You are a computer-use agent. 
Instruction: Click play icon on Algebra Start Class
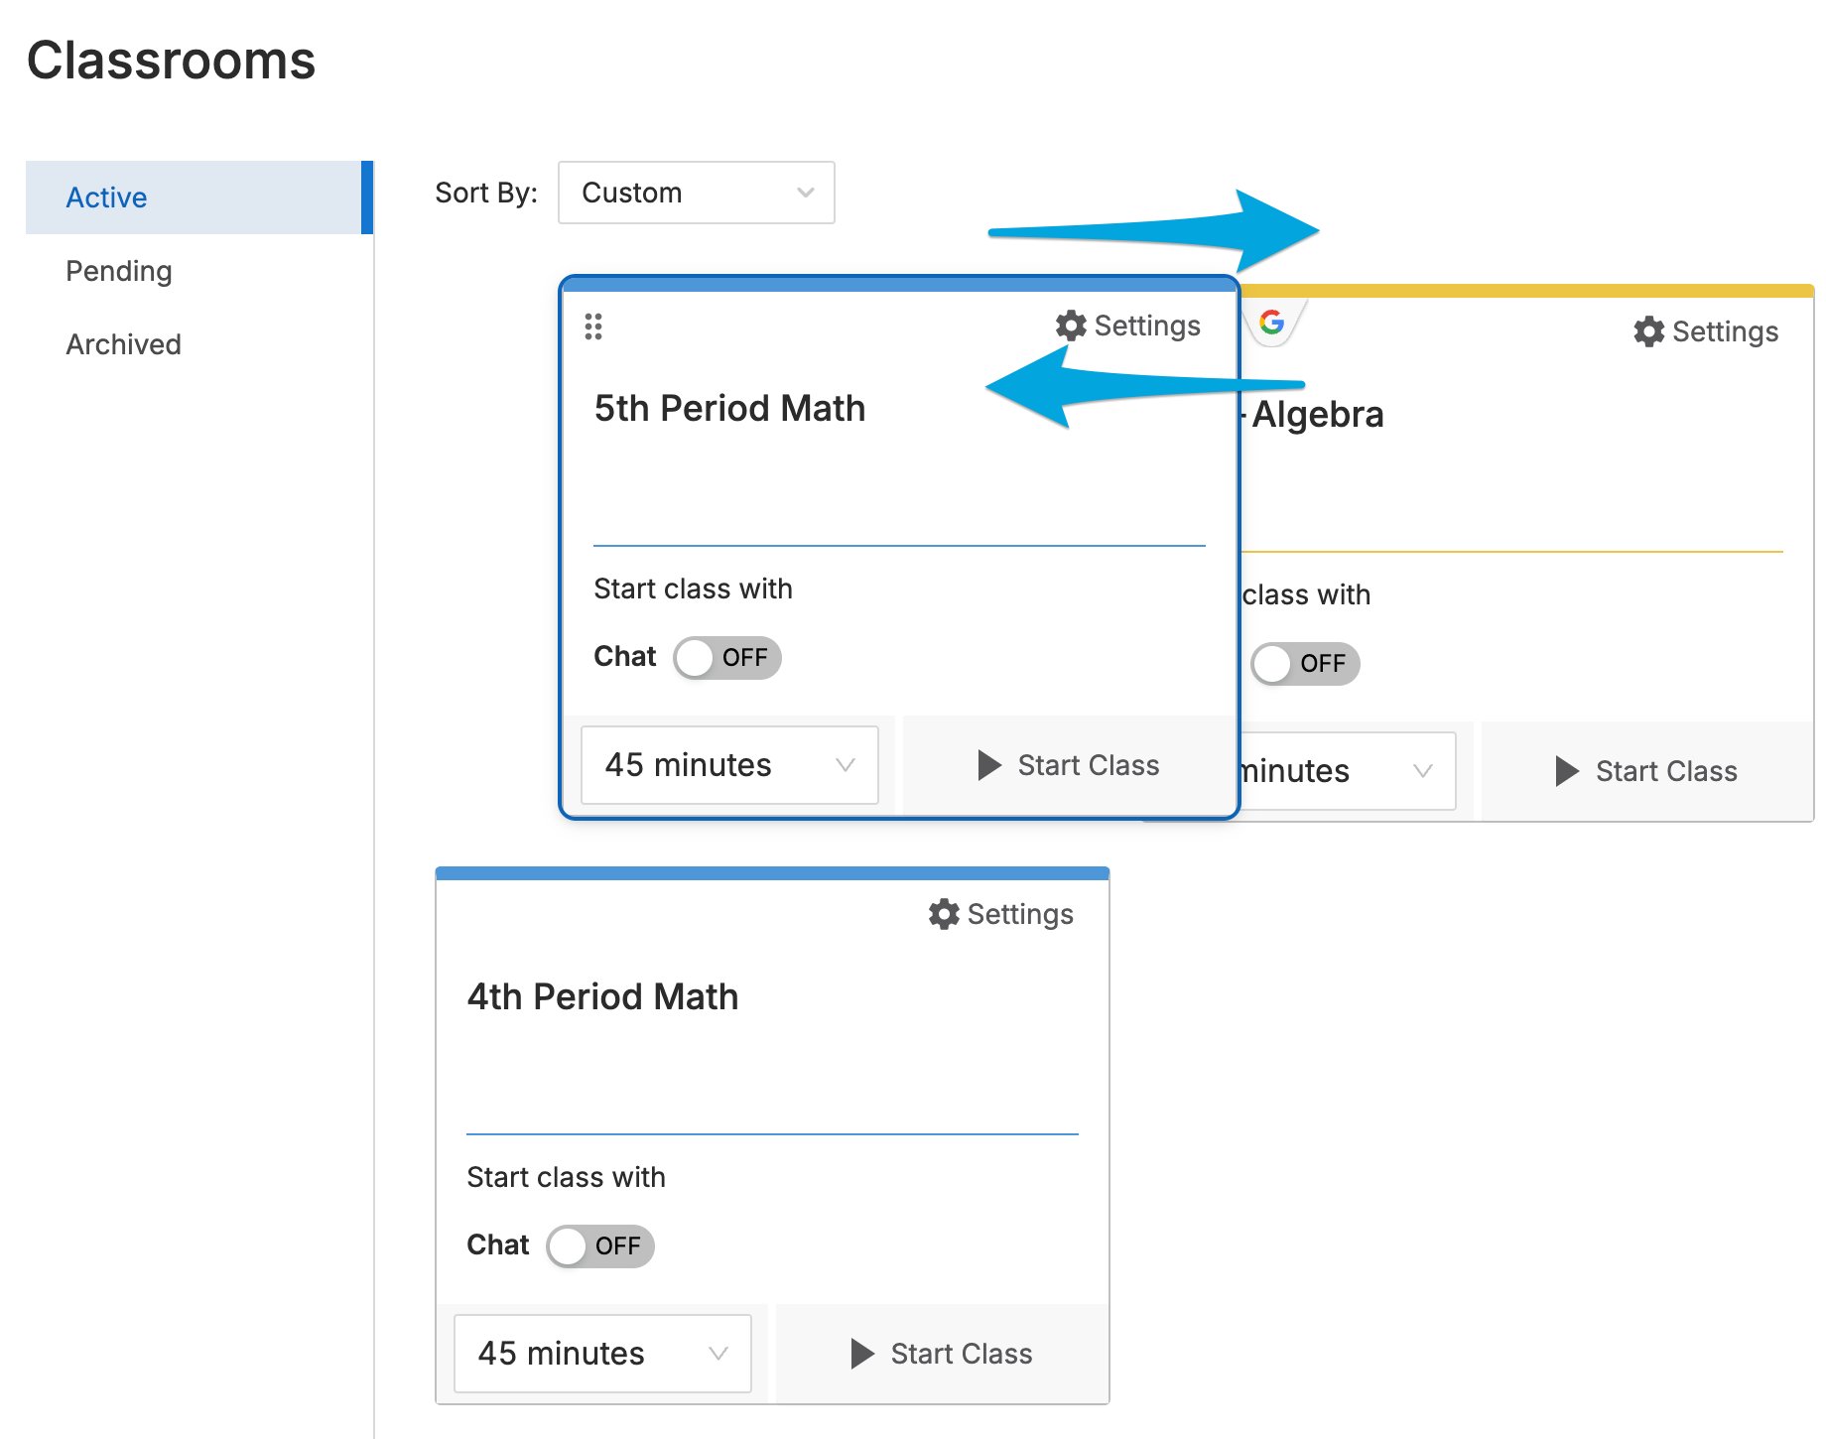(x=1567, y=771)
